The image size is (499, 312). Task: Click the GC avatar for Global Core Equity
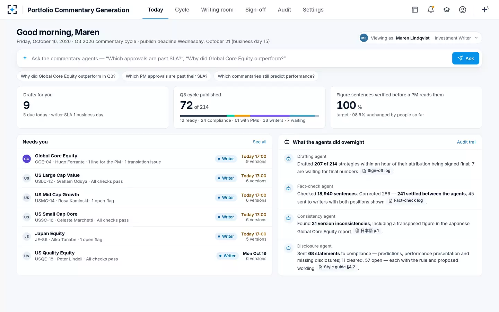coord(27,159)
